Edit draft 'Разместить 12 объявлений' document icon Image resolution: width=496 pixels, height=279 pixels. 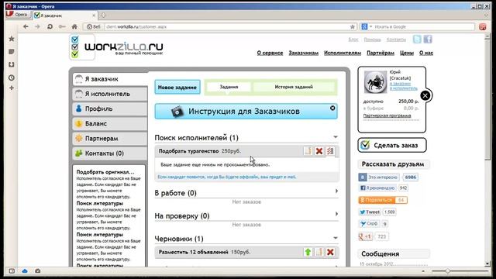click(x=319, y=252)
